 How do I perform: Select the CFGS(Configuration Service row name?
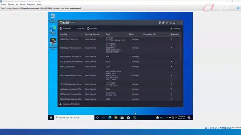[x=71, y=84]
